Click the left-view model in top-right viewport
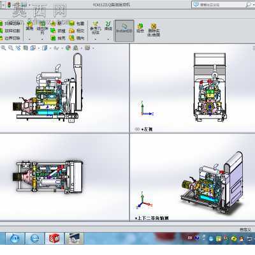The width and height of the screenshot is (255, 255). pyautogui.click(x=210, y=87)
